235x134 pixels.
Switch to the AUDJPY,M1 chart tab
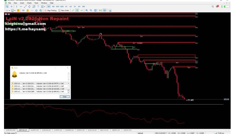click(x=35, y=130)
